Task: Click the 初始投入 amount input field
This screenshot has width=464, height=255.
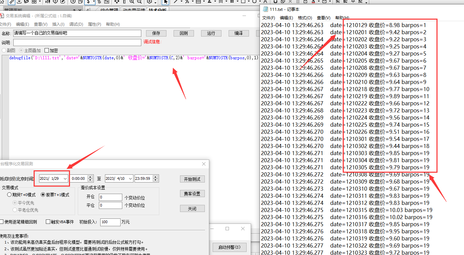Action: pyautogui.click(x=110, y=222)
